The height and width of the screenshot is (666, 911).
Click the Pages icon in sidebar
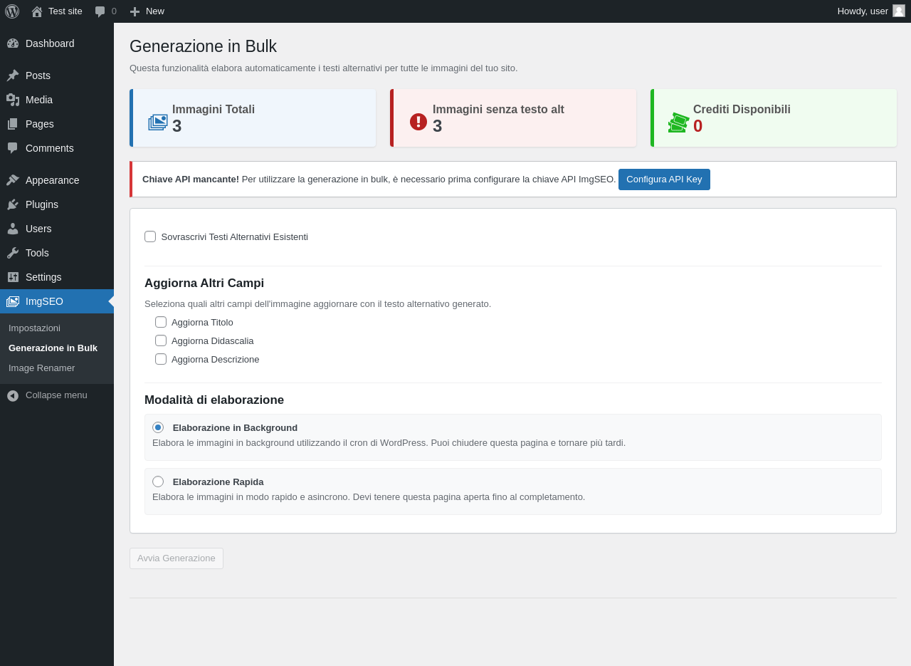(13, 124)
